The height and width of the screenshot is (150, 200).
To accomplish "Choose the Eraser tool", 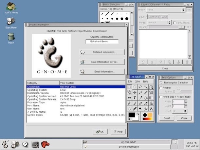I will 140,103.
